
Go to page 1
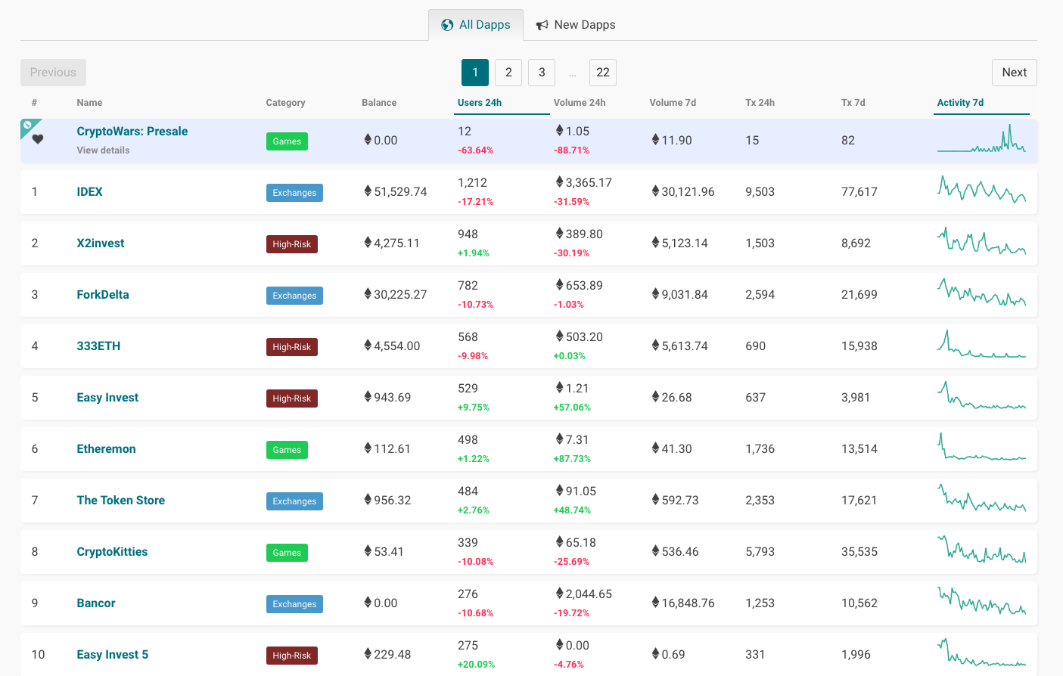[x=475, y=73]
